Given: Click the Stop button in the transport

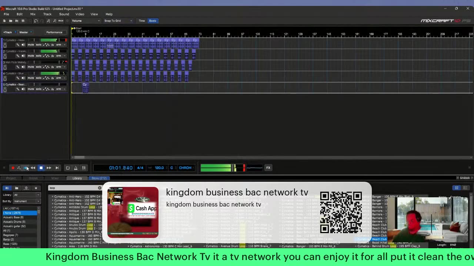Looking at the screenshot, I should 41,168.
